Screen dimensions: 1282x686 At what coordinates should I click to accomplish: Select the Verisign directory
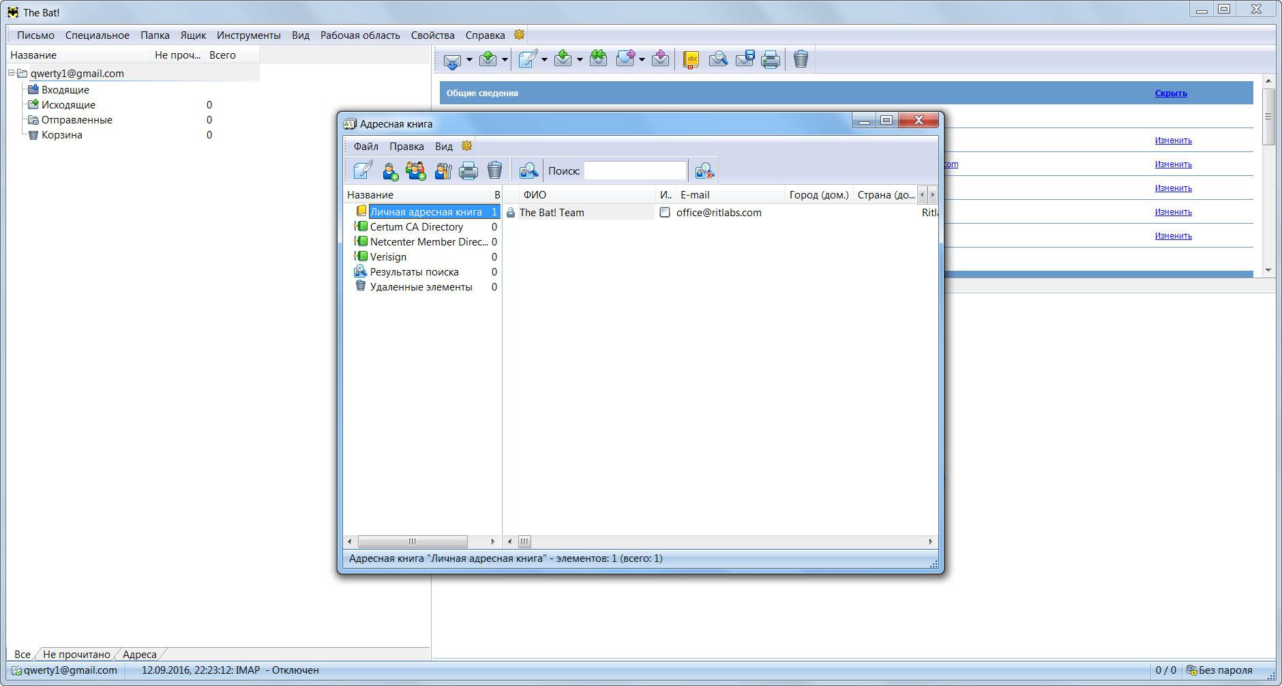(x=388, y=257)
